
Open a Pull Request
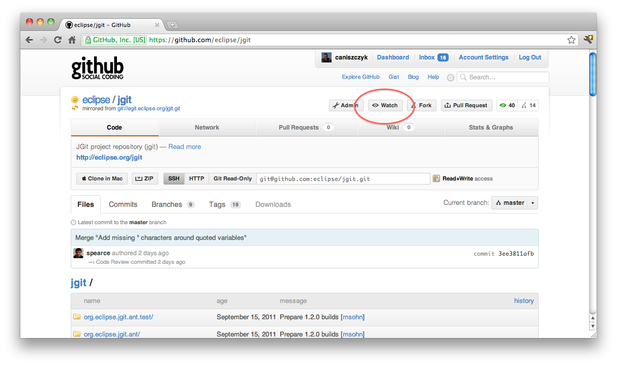(x=466, y=105)
